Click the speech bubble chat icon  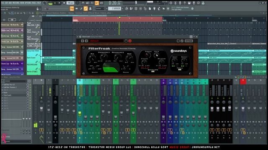tap(198, 3)
